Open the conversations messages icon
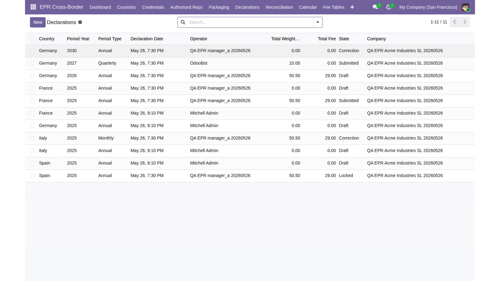The image size is (500, 281). tap(375, 7)
